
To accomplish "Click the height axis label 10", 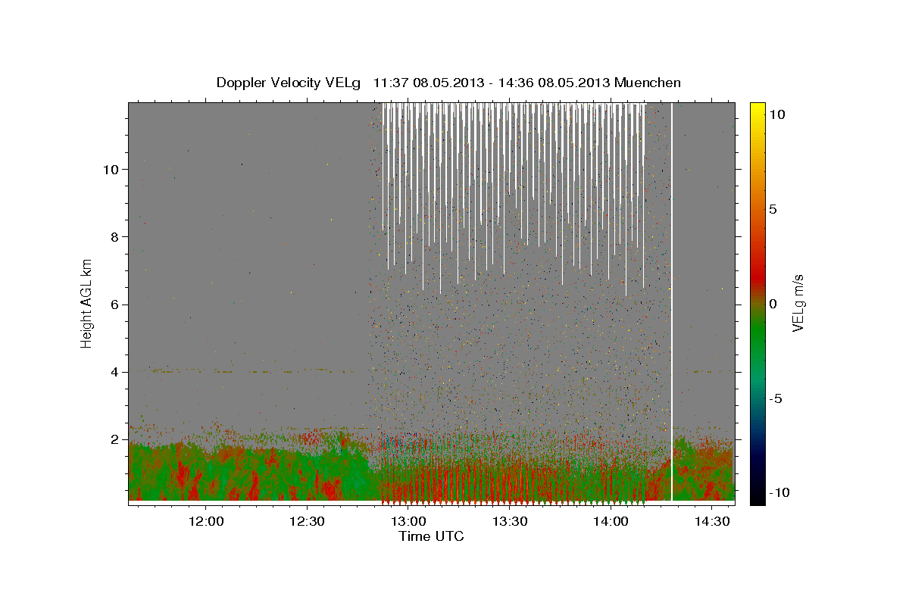I will click(x=110, y=170).
